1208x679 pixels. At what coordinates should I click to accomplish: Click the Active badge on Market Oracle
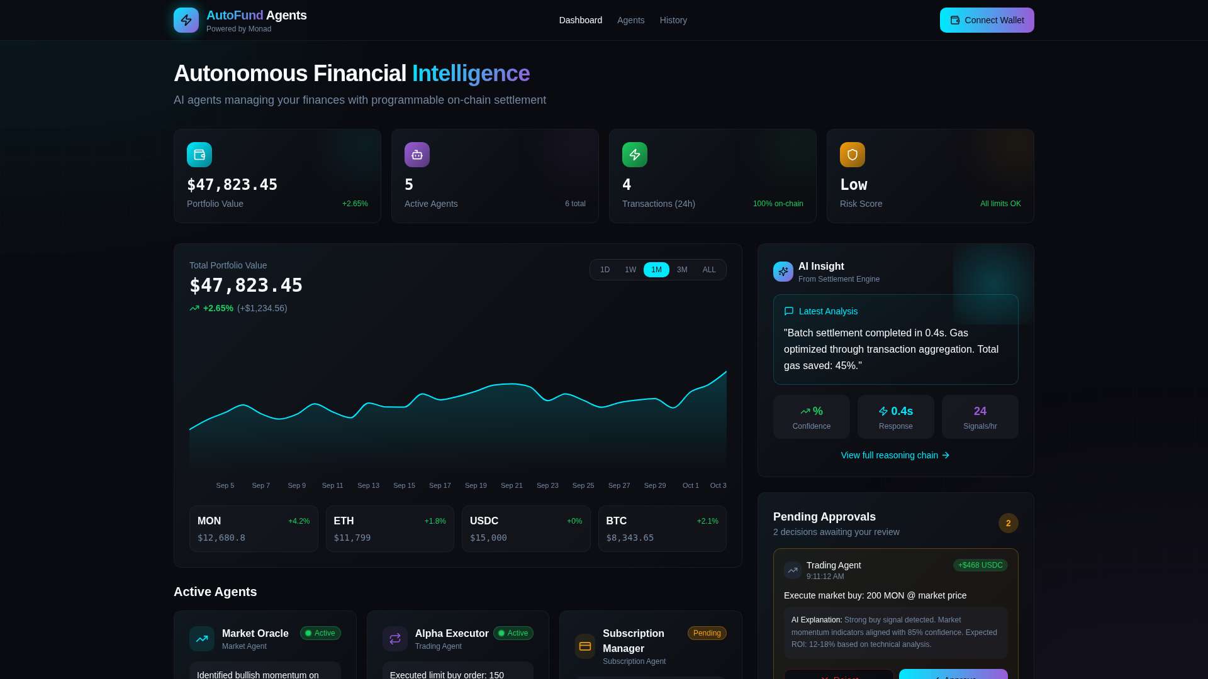[x=320, y=633]
